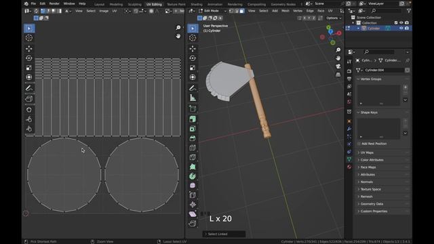Select the Extrude Region tool
Viewport: 434px width, 244px height.
point(193,119)
